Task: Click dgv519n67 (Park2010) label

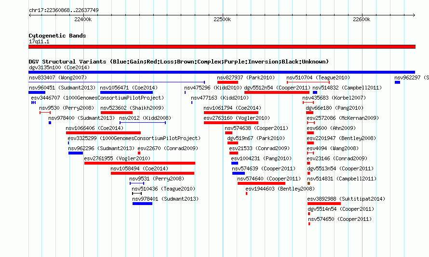Action: (256, 138)
